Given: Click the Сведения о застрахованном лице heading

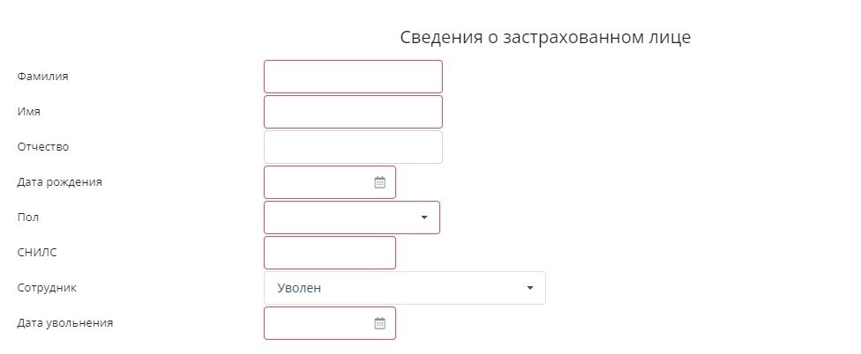Looking at the screenshot, I should [545, 37].
